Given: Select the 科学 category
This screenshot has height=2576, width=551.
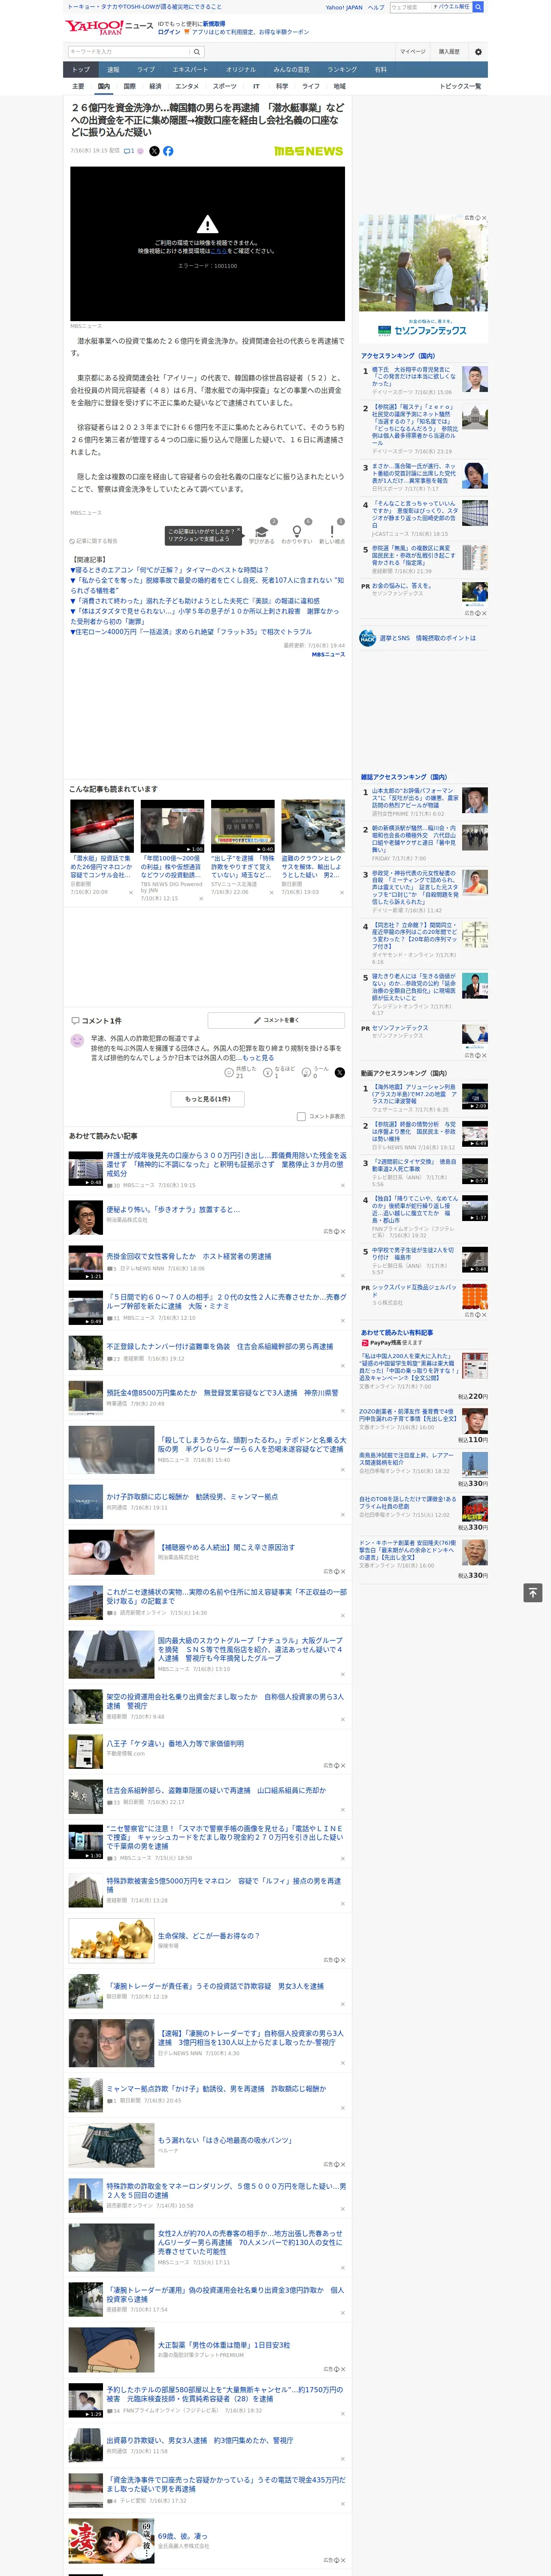Looking at the screenshot, I should 282,86.
